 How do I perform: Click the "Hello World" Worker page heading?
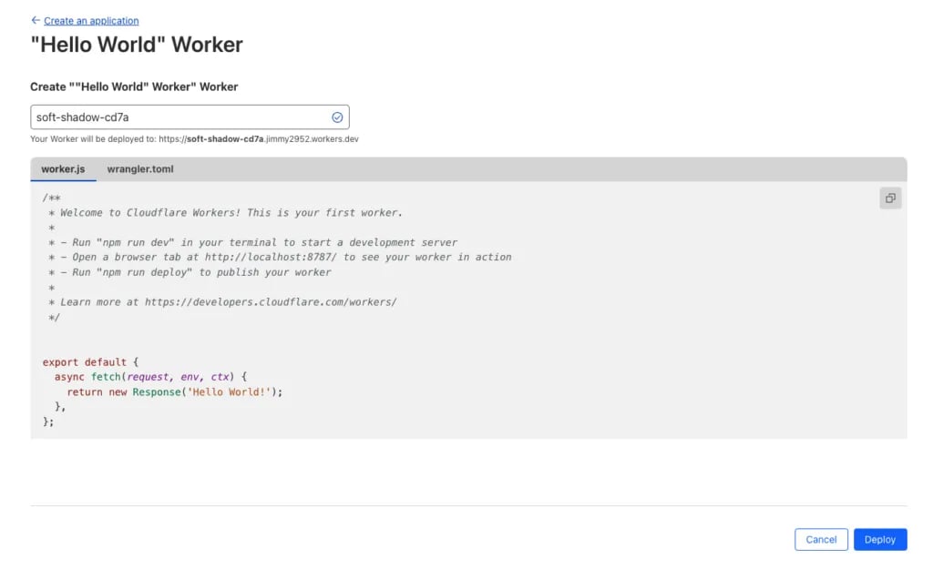click(x=137, y=45)
